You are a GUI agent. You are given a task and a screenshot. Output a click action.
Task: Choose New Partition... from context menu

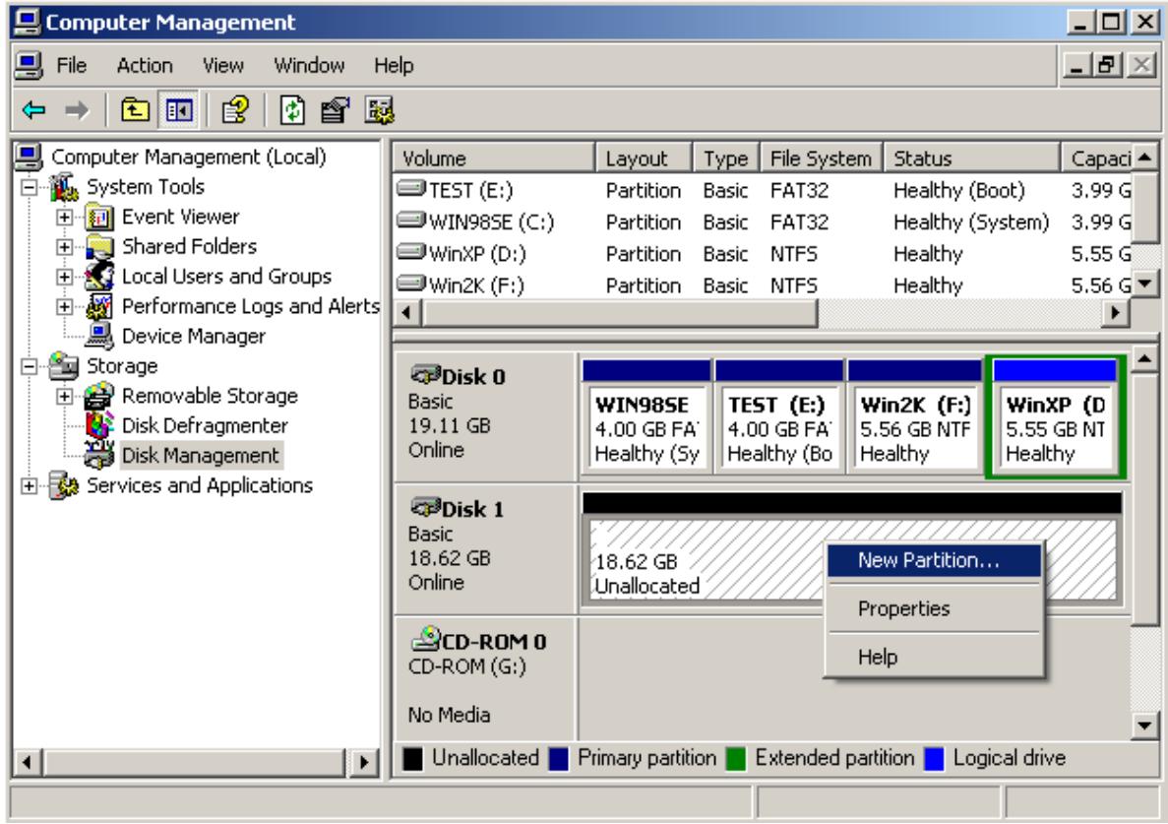(934, 560)
